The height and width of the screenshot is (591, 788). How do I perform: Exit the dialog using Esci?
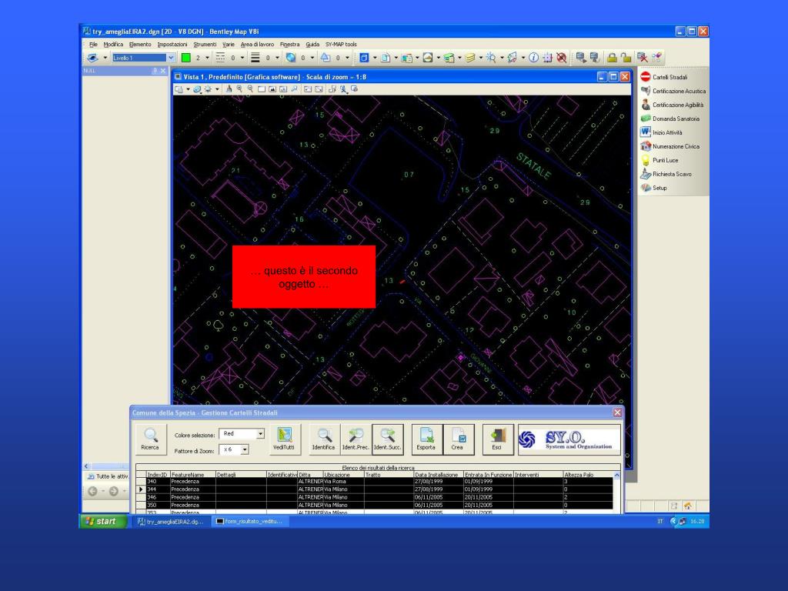(497, 439)
